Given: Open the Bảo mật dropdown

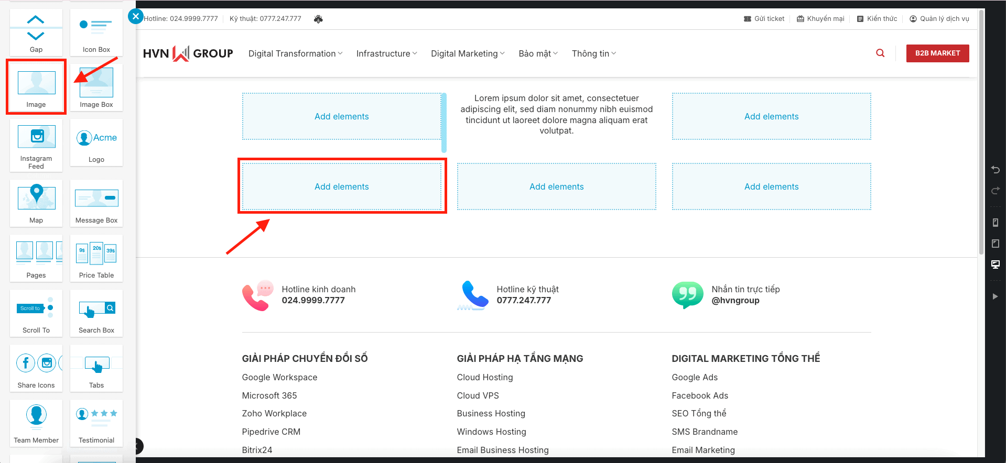Looking at the screenshot, I should [538, 53].
